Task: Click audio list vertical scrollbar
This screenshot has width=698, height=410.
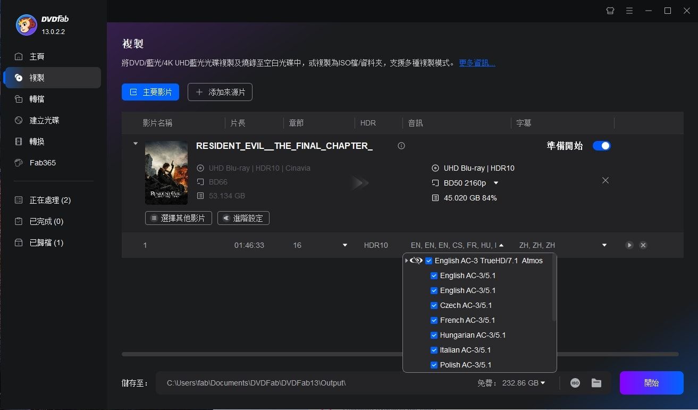Action: [554, 289]
